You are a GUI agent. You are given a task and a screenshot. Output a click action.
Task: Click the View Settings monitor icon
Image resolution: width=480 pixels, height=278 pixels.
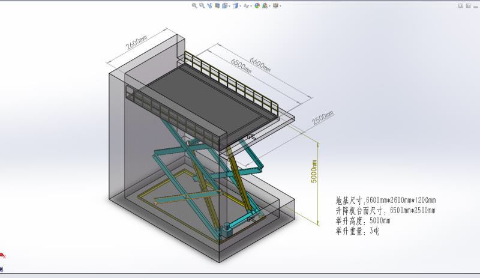pyautogui.click(x=275, y=5)
